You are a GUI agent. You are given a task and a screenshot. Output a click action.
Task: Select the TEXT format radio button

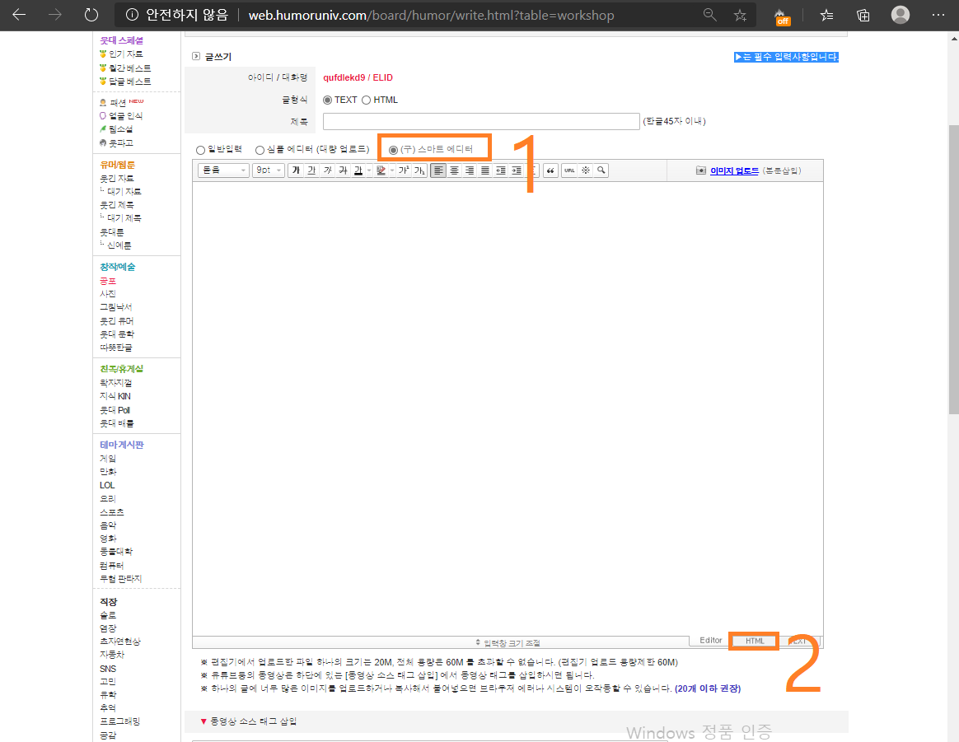(328, 100)
